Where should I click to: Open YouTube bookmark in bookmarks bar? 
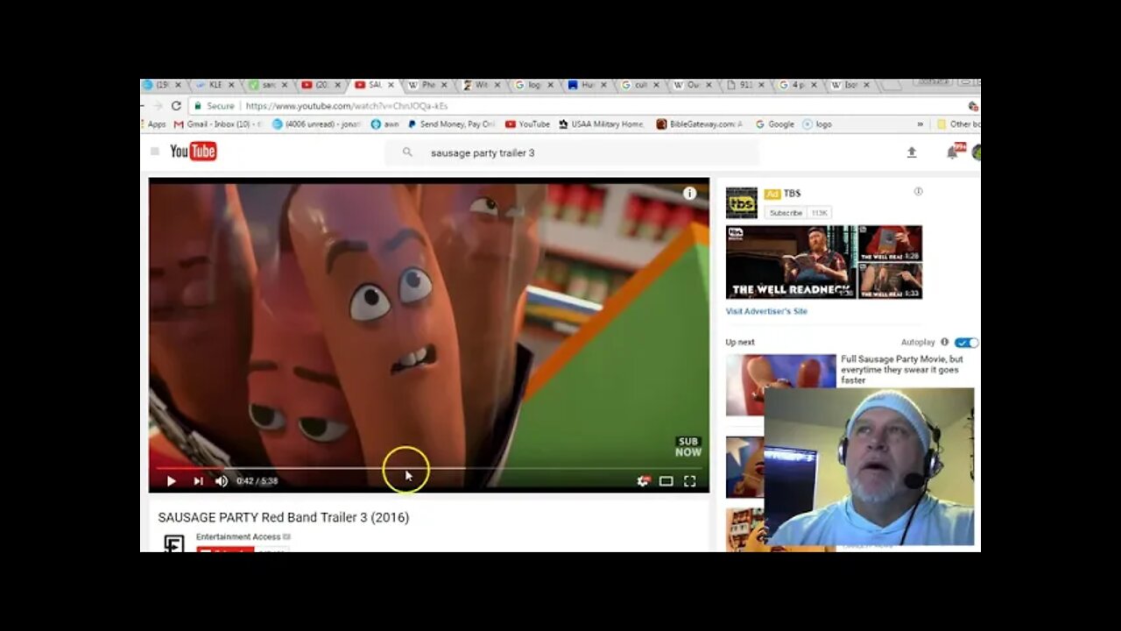[x=528, y=124]
